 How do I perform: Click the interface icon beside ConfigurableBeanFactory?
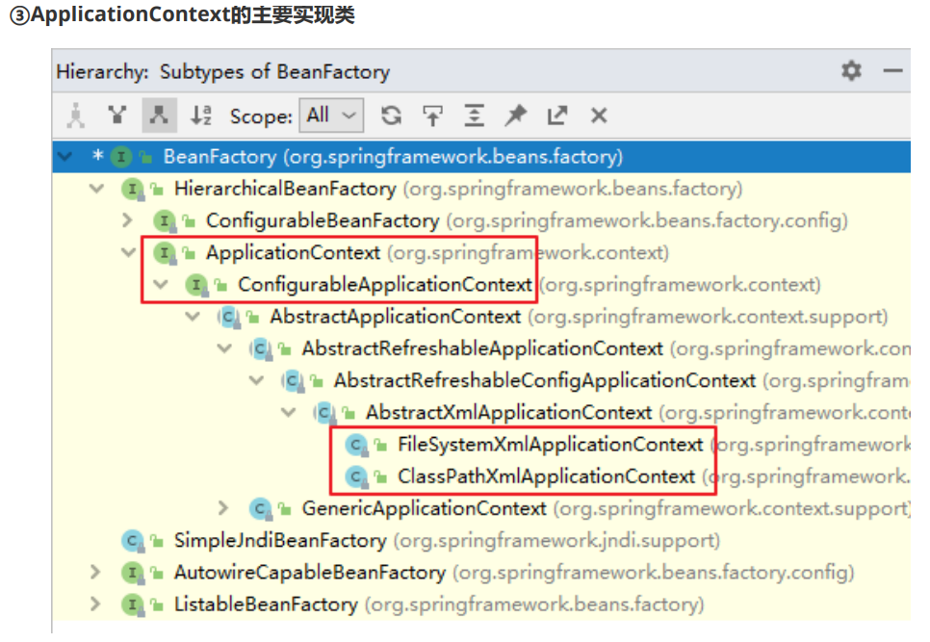(165, 221)
